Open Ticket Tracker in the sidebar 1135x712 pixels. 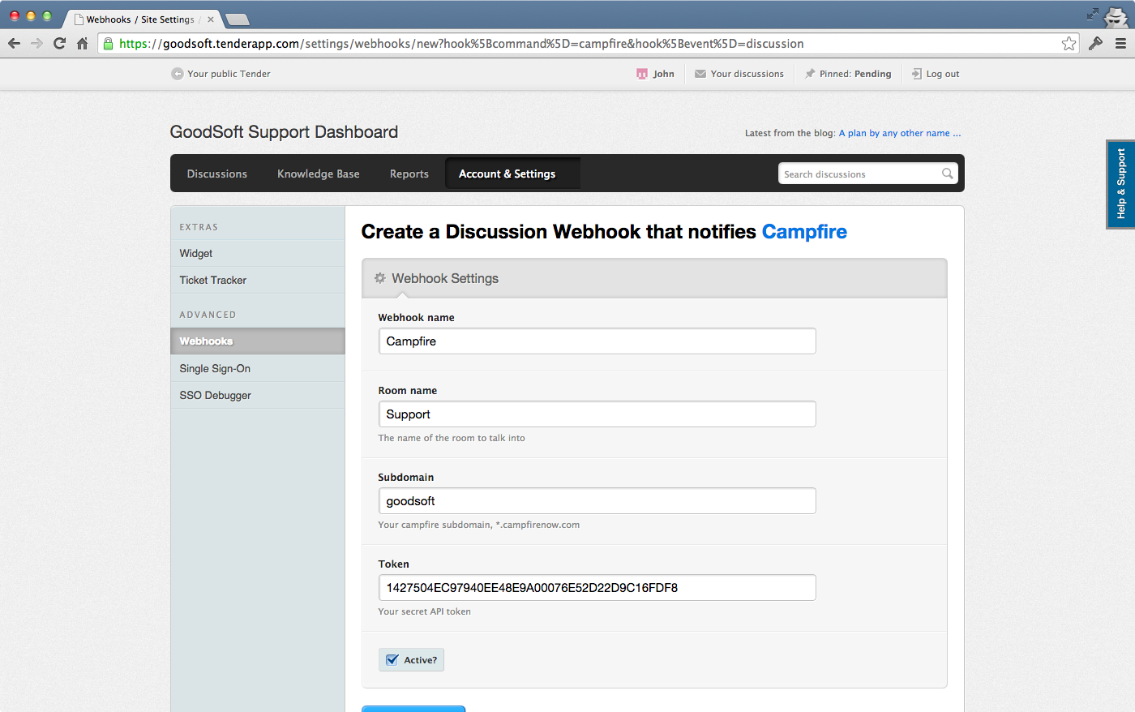258,280
